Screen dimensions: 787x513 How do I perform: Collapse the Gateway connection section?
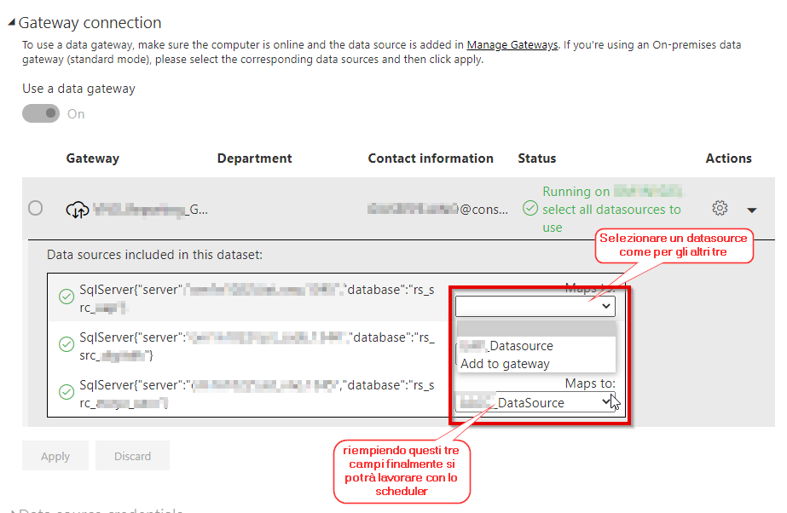pyautogui.click(x=11, y=24)
